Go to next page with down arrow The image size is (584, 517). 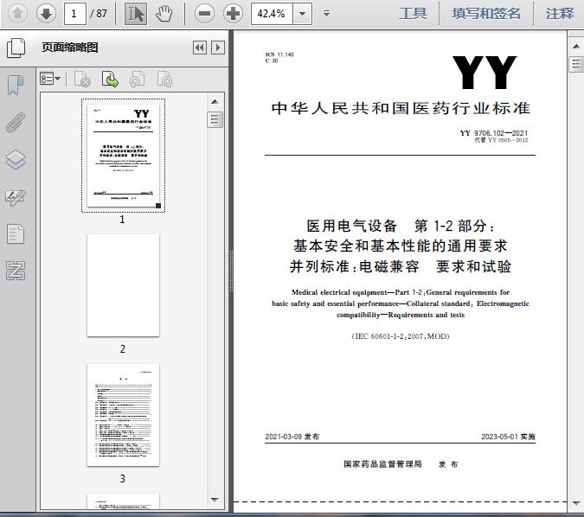[46, 13]
